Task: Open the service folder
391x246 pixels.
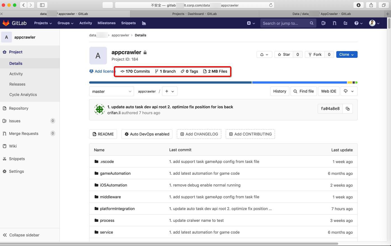Action: coord(107,232)
